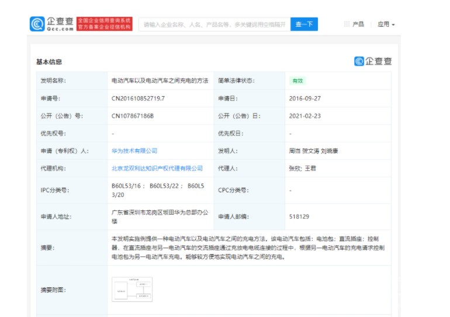Click the abstract paragraph text
Viewport: 450px width, 317px height.
pyautogui.click(x=248, y=248)
